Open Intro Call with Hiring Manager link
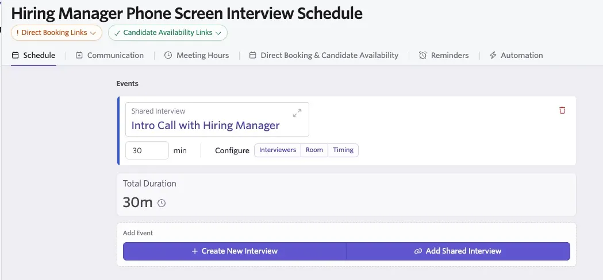This screenshot has height=280, width=603. [x=205, y=126]
